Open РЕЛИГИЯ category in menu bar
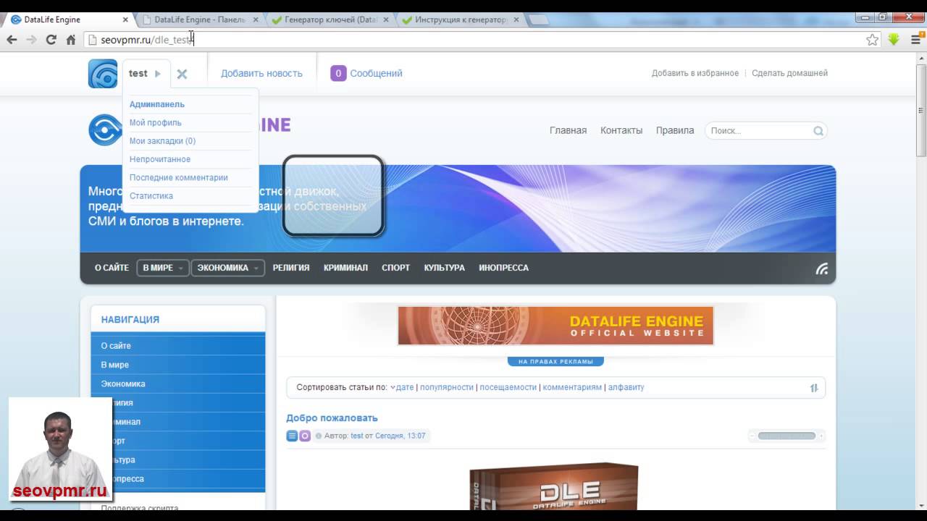Screen dimensions: 927x521 (291, 268)
